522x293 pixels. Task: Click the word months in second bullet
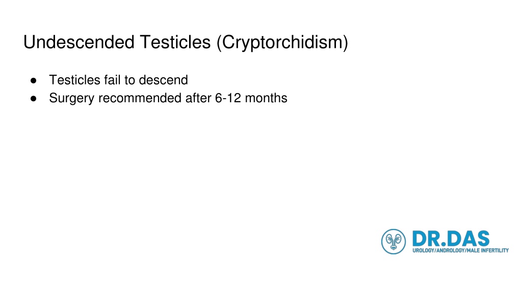click(266, 98)
